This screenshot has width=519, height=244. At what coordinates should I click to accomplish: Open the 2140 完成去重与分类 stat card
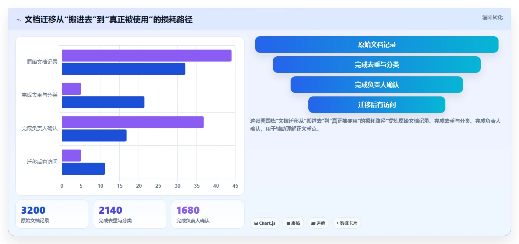point(130,214)
